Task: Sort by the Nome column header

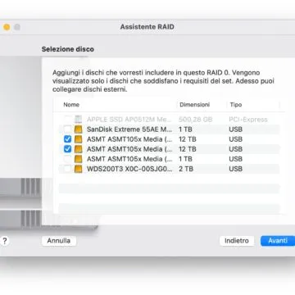Action: (x=71, y=105)
